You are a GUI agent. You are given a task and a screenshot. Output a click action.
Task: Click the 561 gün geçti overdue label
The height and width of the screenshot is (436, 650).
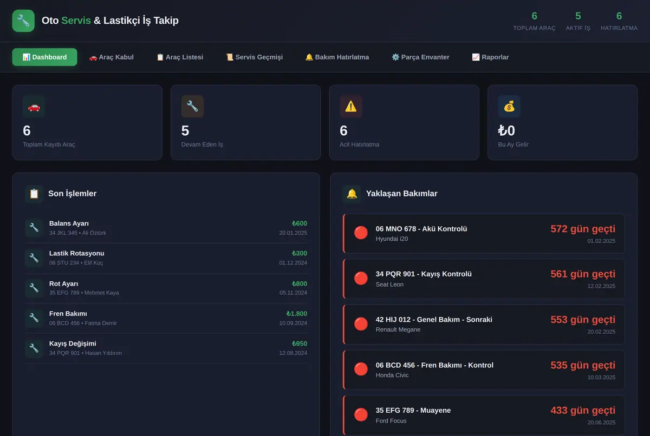pos(583,274)
